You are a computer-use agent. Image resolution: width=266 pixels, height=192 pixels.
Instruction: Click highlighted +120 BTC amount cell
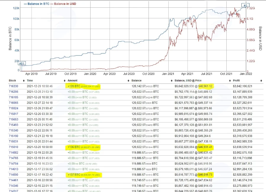(x=83, y=86)
